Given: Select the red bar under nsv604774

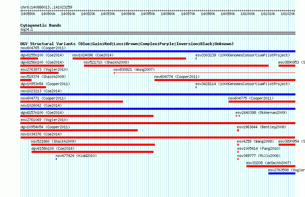Looking at the screenshot, I should (225, 80).
